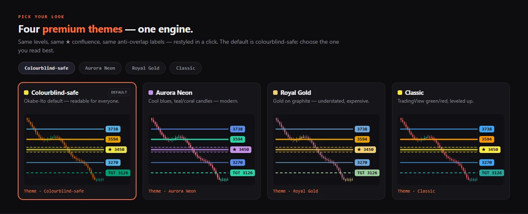528x214 pixels.
Task: Click the 'Theme · Classic' footer text
Action: click(x=416, y=191)
